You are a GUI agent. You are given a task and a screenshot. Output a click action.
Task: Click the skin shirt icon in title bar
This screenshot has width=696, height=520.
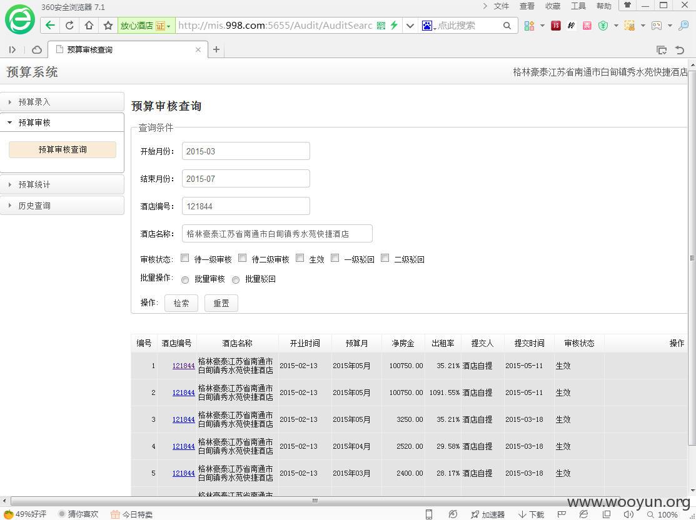(627, 6)
